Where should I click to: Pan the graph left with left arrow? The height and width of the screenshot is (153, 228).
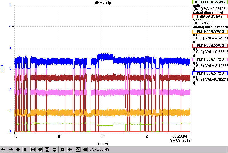click(x=3, y=150)
